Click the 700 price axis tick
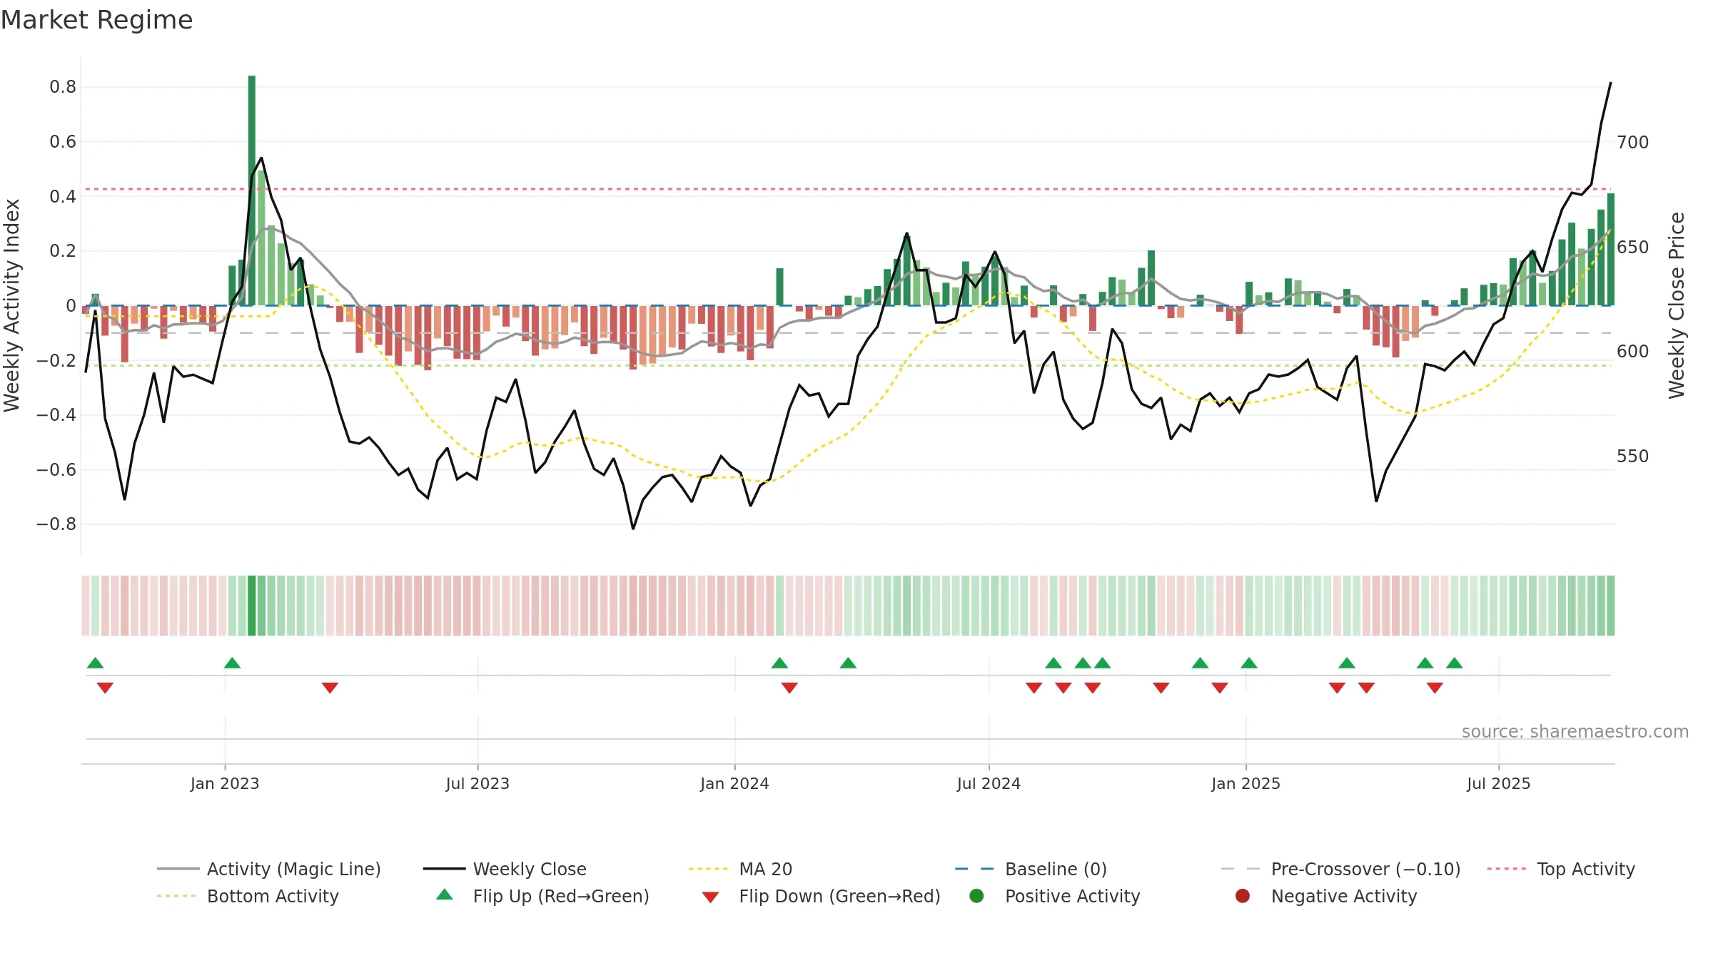The width and height of the screenshot is (1713, 963). tap(1632, 142)
